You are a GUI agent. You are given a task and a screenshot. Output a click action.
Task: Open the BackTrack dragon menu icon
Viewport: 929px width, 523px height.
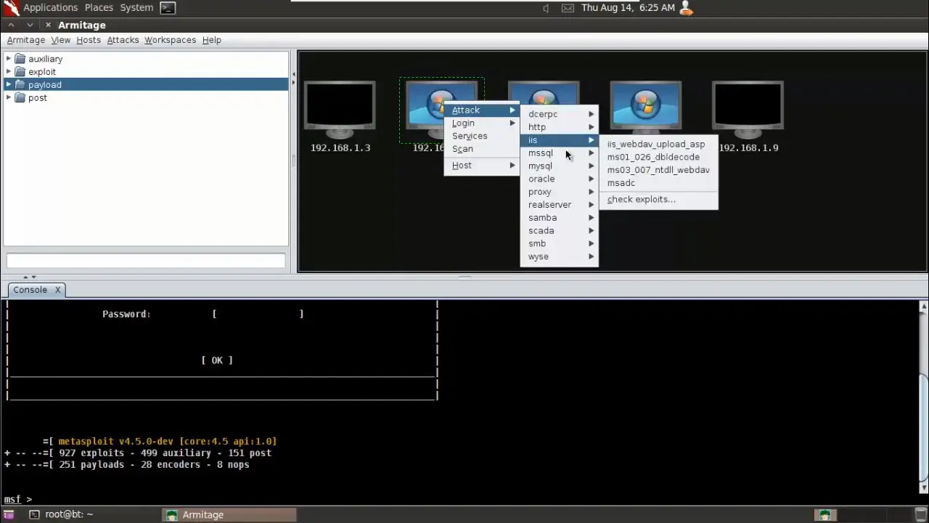pyautogui.click(x=10, y=8)
